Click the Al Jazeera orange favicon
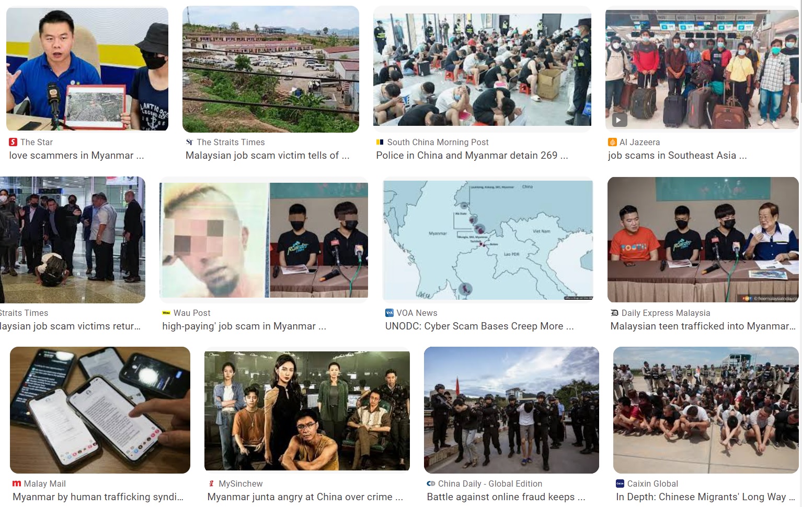The width and height of the screenshot is (802, 507). coord(612,142)
